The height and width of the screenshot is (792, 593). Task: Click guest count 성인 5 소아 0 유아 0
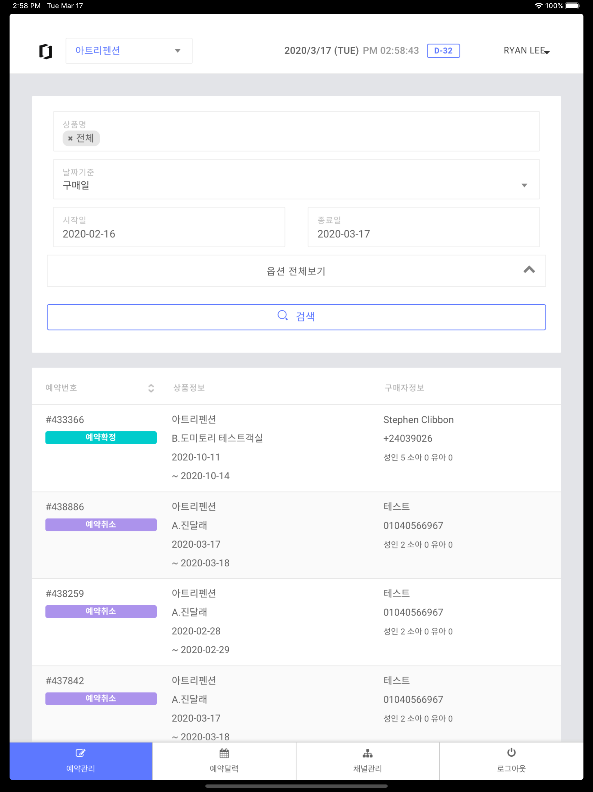pyautogui.click(x=418, y=457)
